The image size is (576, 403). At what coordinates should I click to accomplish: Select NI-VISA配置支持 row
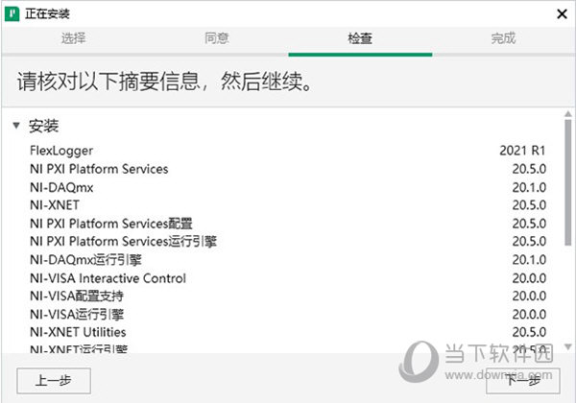(x=288, y=296)
